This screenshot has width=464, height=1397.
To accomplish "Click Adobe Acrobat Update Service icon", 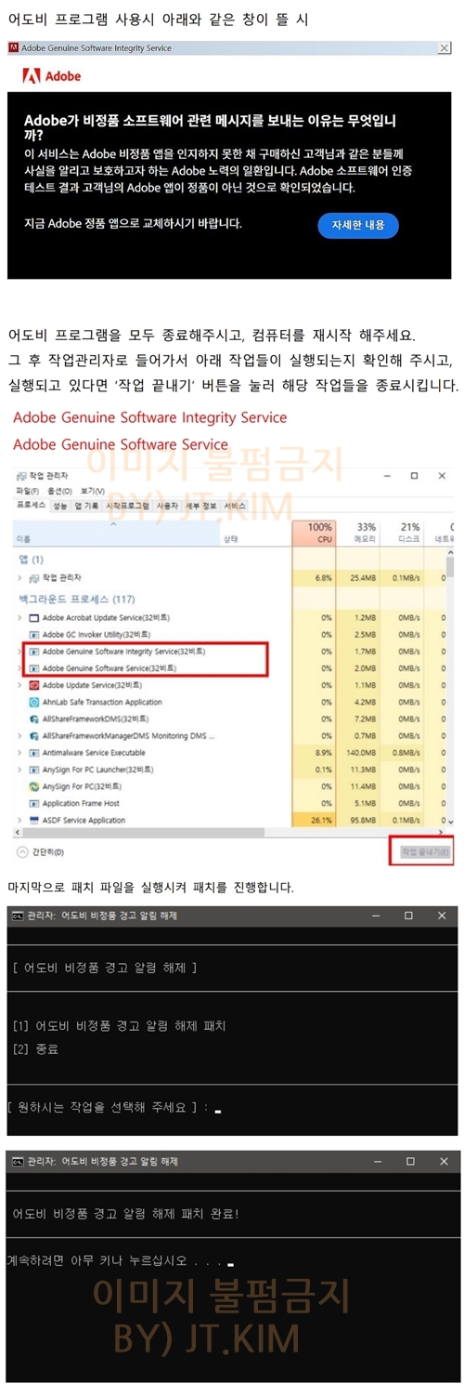I will pos(34,617).
